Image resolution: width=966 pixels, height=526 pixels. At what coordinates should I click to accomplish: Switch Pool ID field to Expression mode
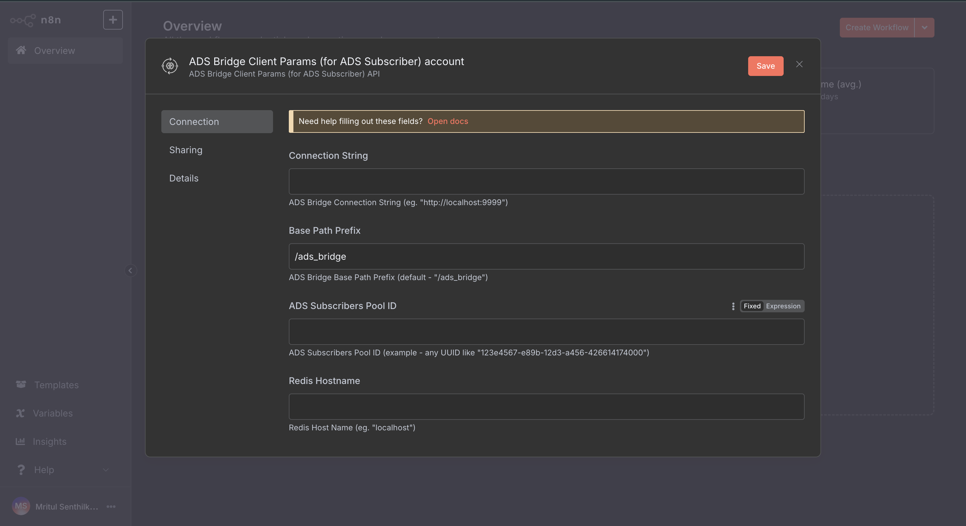point(783,306)
